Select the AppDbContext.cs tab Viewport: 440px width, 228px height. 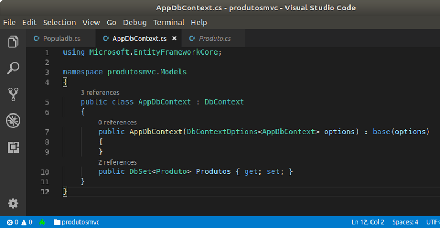click(140, 39)
